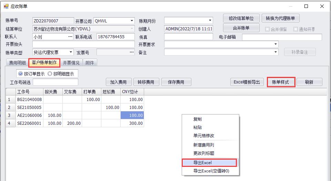331x181 pixels.
Task: Focus the 传真 input field
Action: pyautogui.click(x=189, y=37)
